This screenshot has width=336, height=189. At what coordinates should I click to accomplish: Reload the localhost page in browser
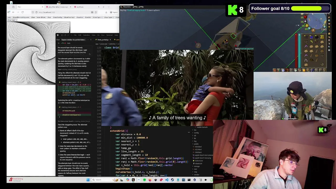tap(23, 12)
